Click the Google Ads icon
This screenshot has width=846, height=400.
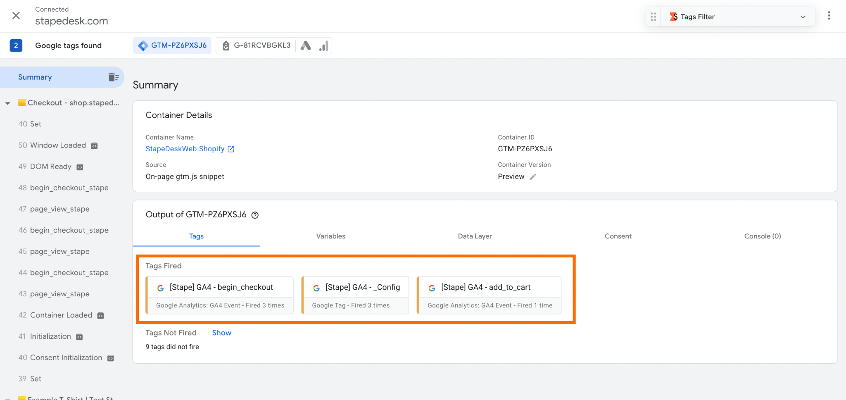306,45
